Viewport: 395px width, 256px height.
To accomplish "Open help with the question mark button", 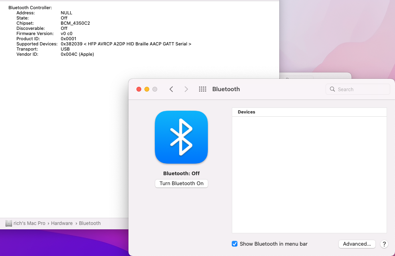I will [x=384, y=244].
